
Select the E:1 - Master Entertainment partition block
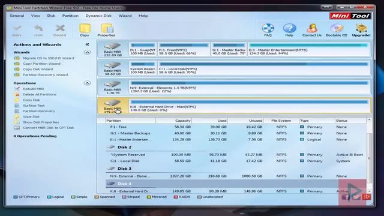click(x=308, y=49)
